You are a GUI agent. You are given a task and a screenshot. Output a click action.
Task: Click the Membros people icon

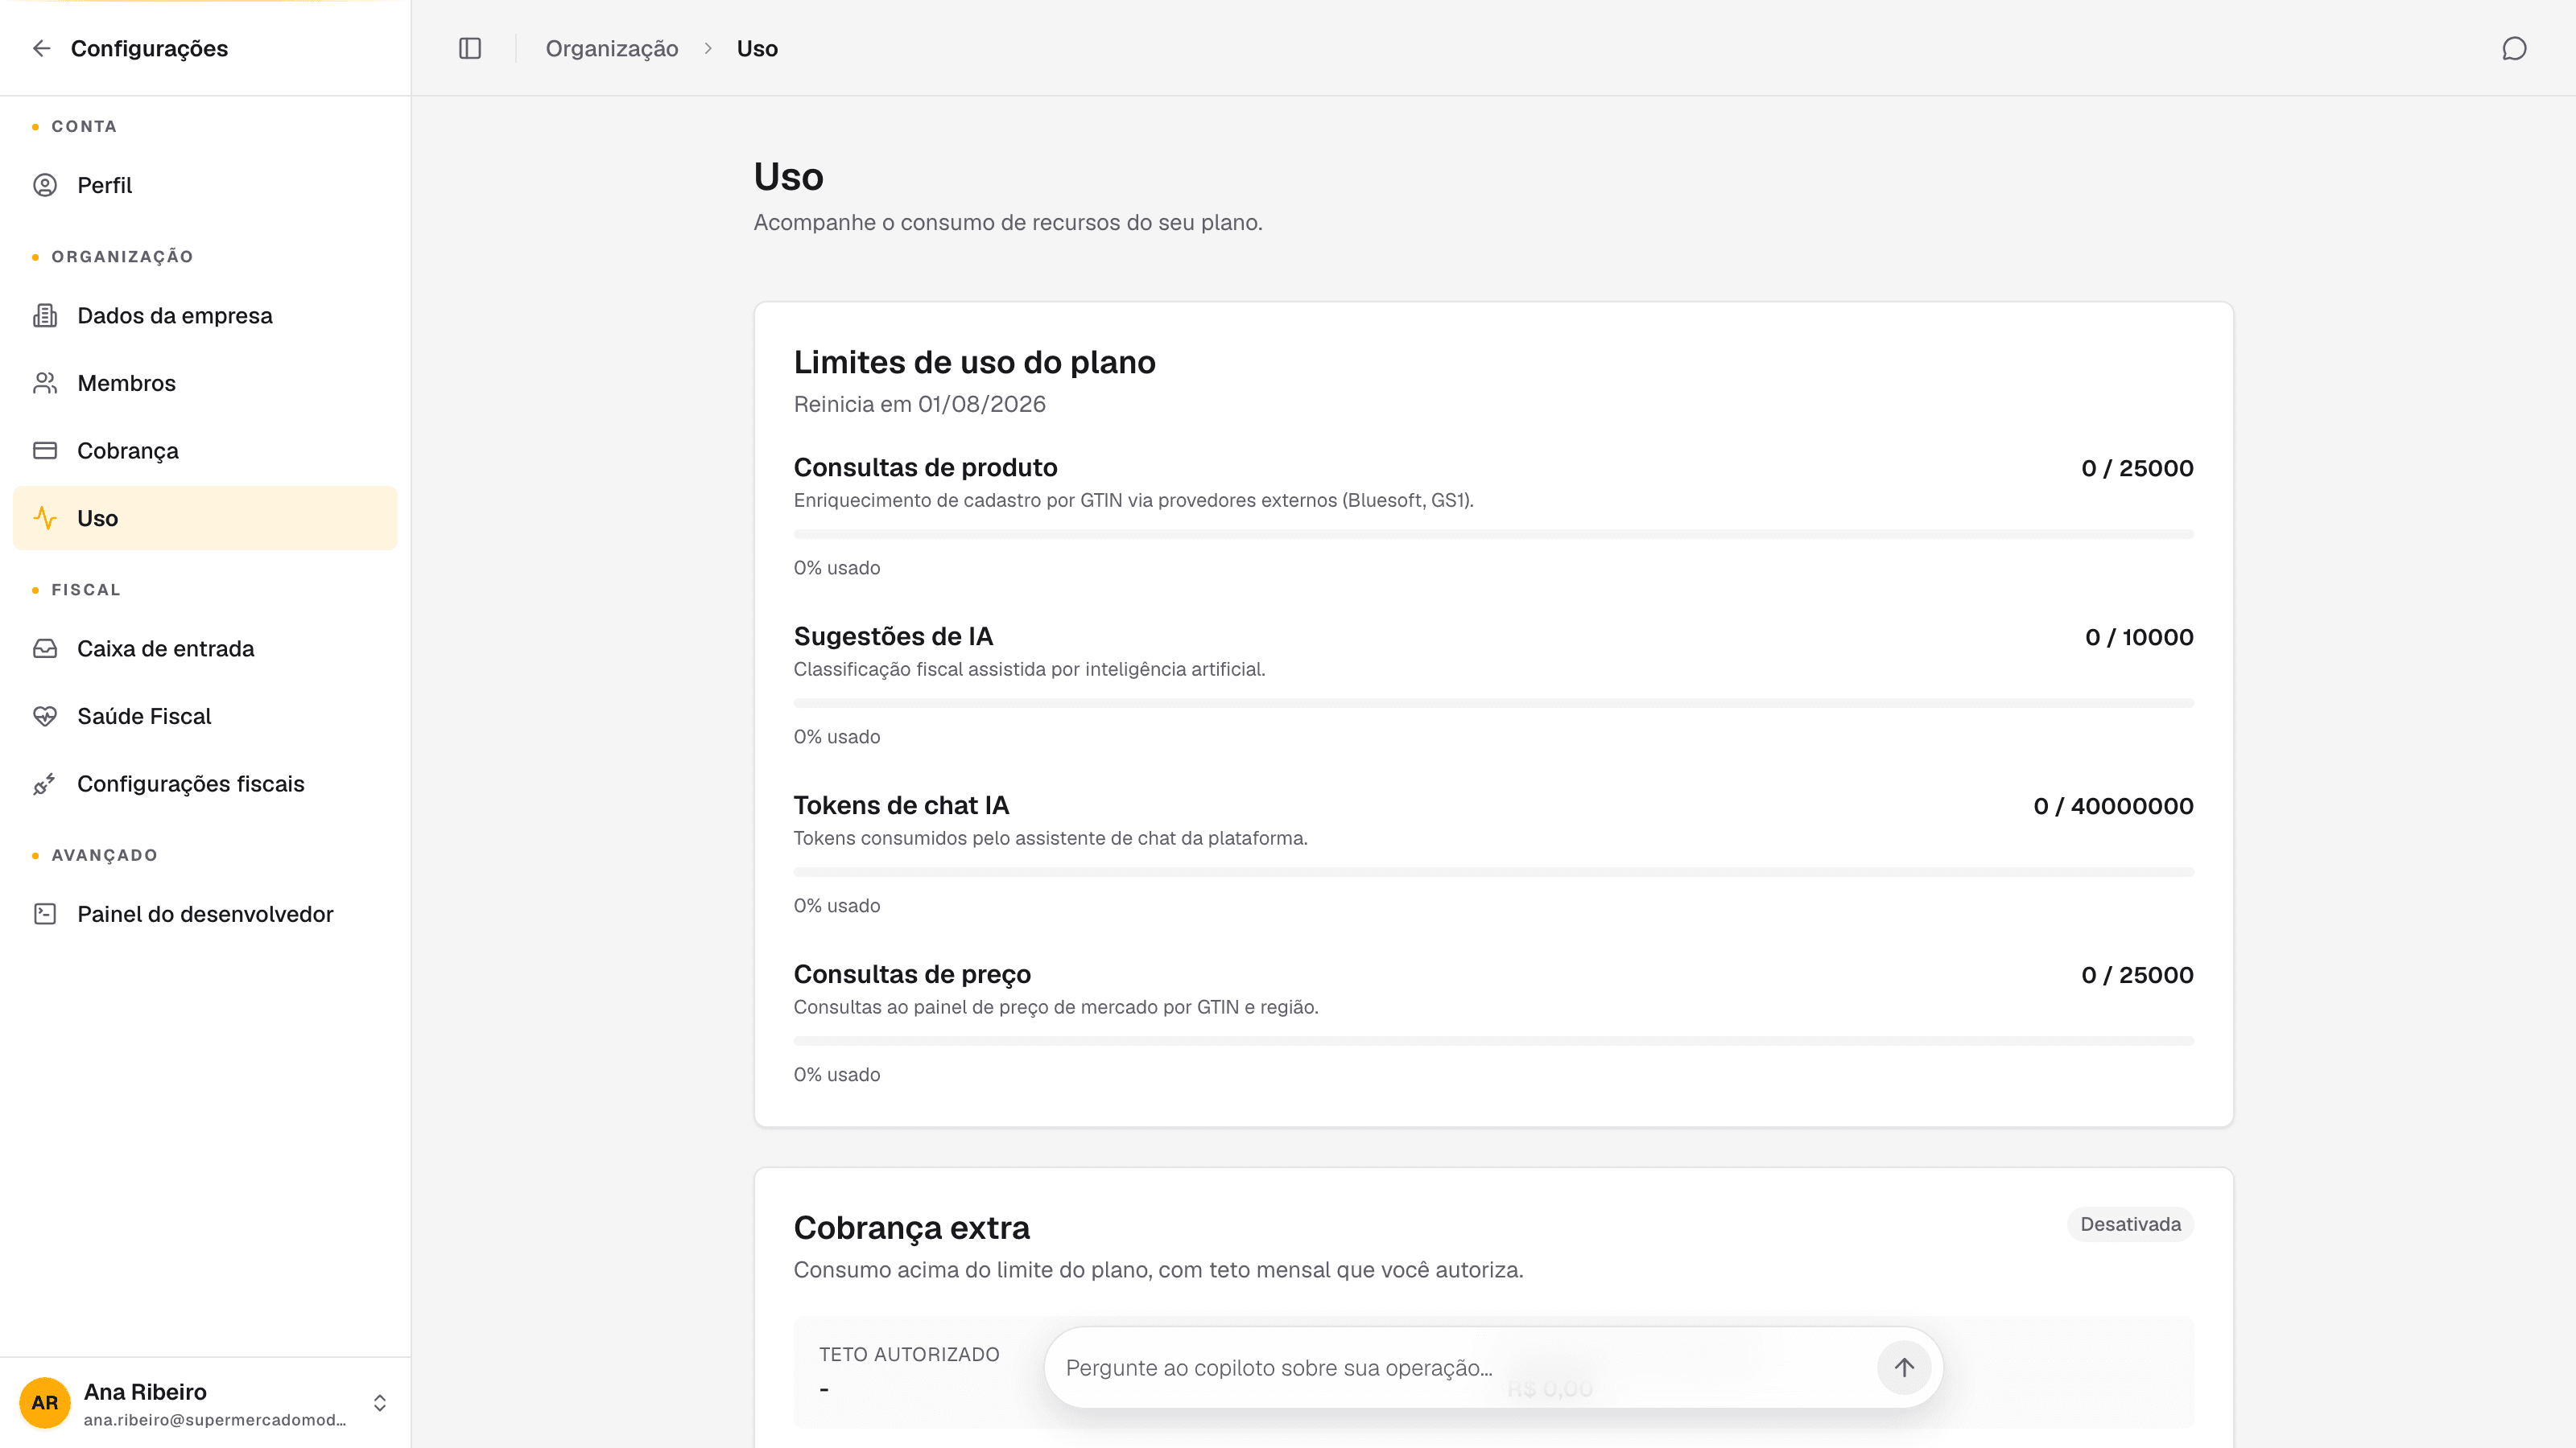[x=45, y=383]
